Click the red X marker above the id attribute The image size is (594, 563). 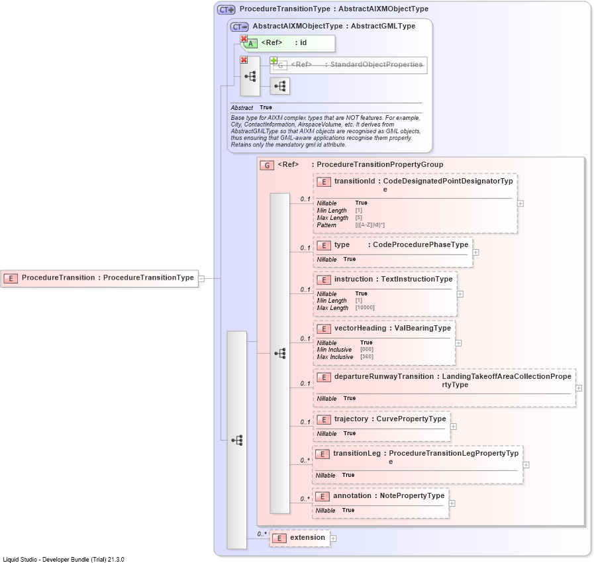(x=244, y=38)
